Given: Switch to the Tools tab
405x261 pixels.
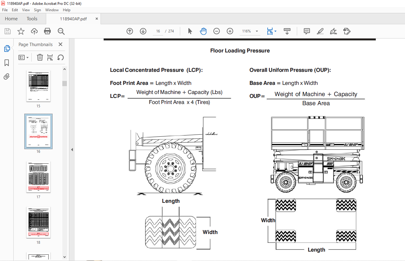Looking at the screenshot, I should [32, 19].
